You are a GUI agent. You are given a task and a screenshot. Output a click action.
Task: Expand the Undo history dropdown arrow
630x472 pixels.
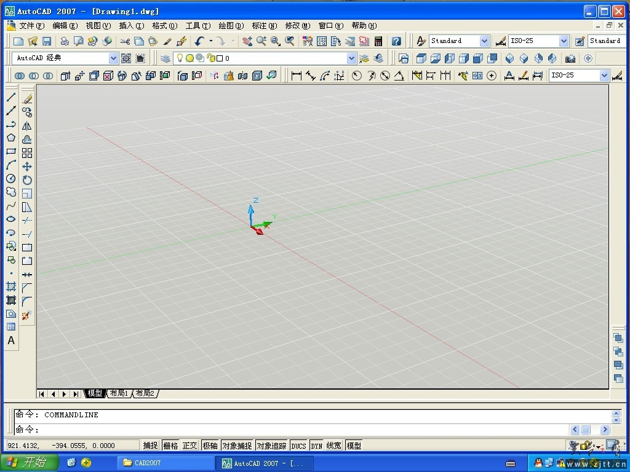[210, 41]
